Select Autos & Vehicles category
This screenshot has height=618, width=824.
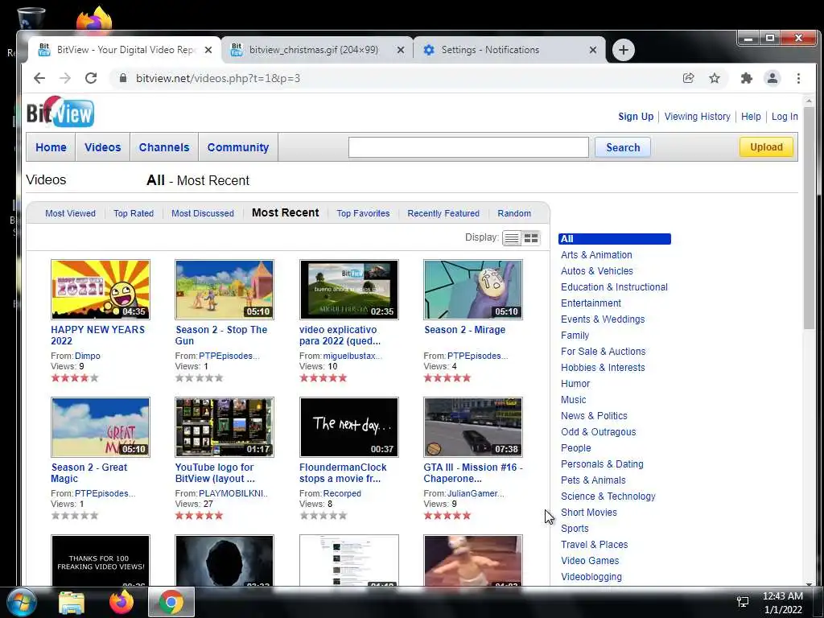(597, 271)
